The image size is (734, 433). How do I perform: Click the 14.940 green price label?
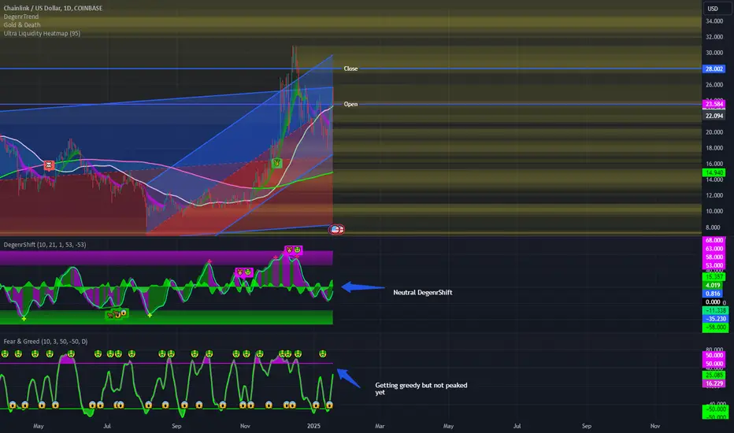click(x=714, y=172)
